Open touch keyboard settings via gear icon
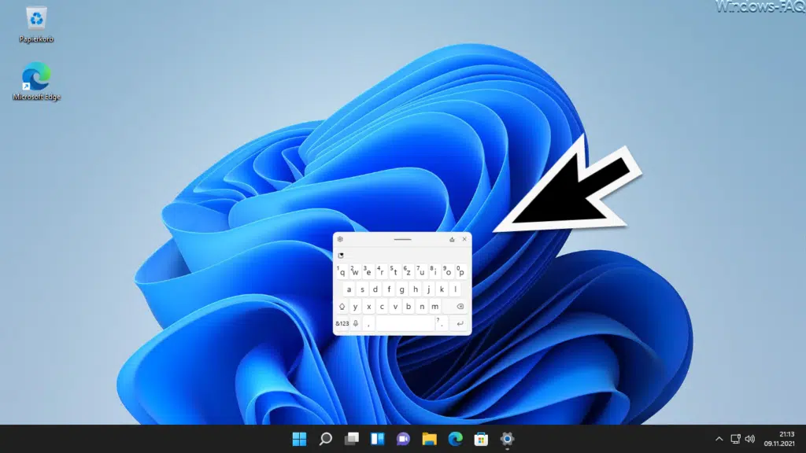 pos(341,239)
